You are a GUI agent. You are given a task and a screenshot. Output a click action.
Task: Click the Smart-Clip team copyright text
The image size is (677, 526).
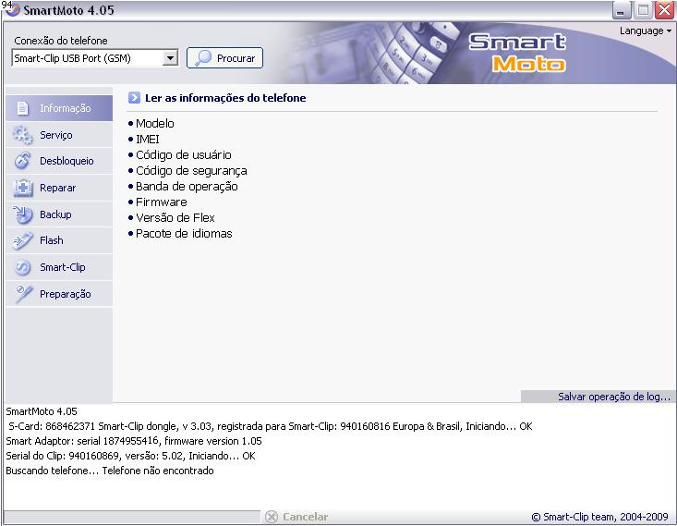coord(600,517)
